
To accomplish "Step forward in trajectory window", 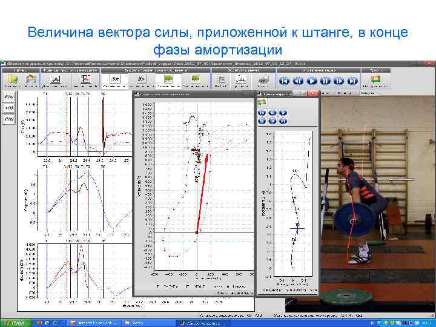I will (272, 121).
